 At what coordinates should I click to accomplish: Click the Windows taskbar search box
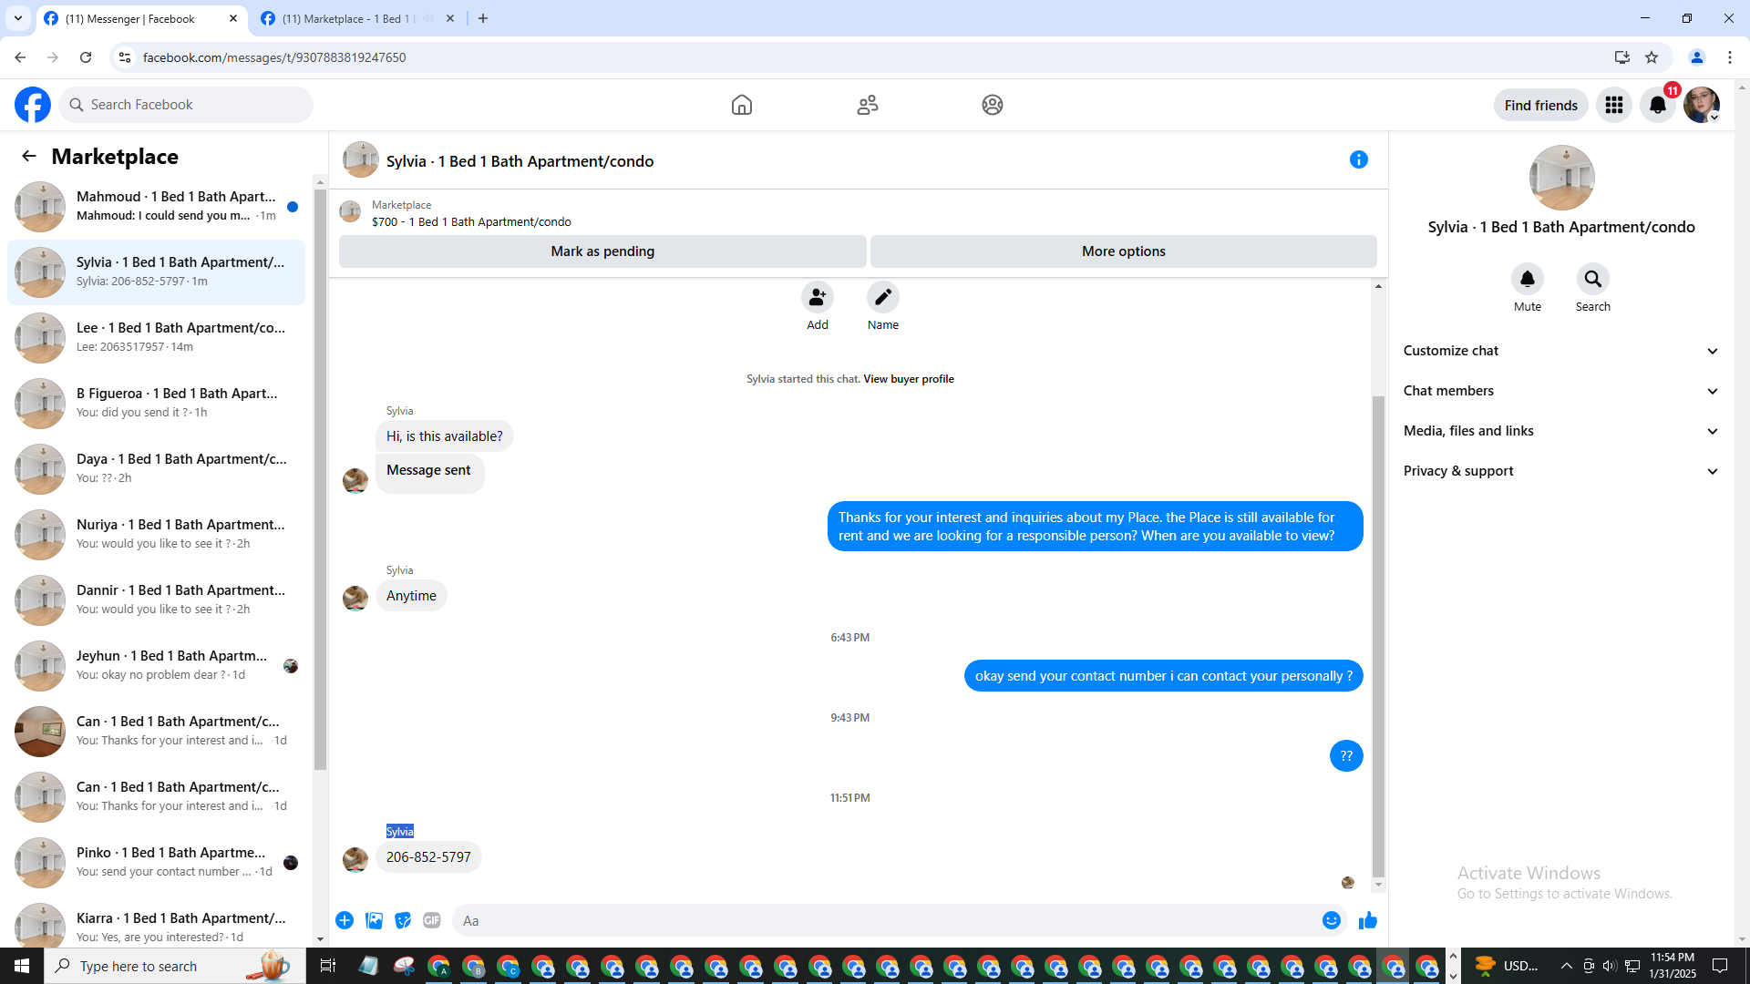[175, 966]
